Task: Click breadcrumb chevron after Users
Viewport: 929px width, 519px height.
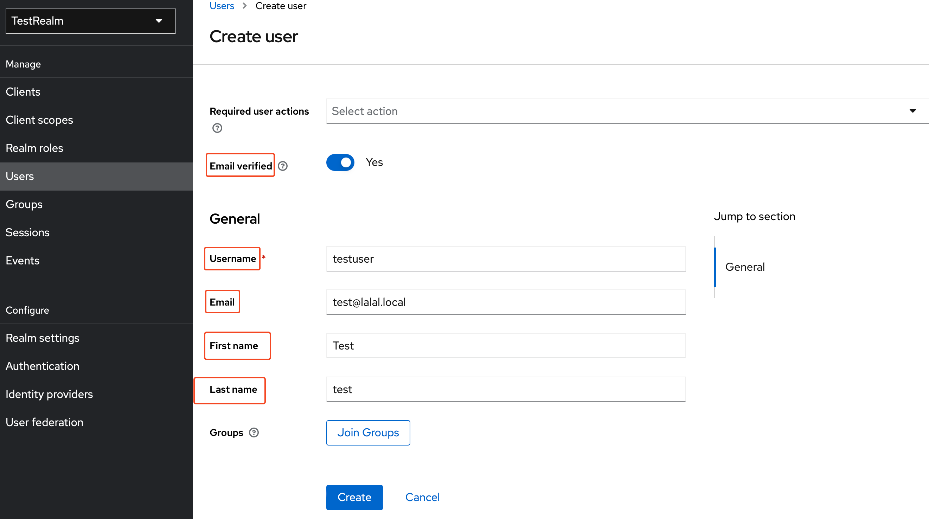Action: pyautogui.click(x=244, y=6)
